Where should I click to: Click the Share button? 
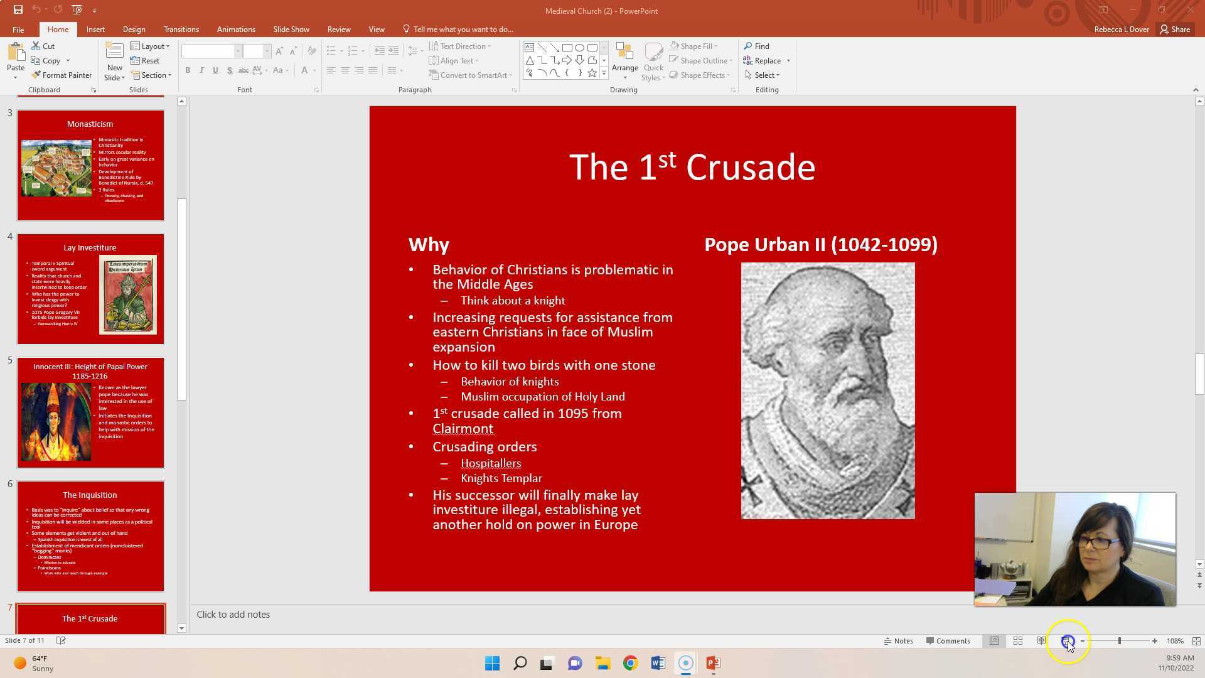tap(1175, 30)
